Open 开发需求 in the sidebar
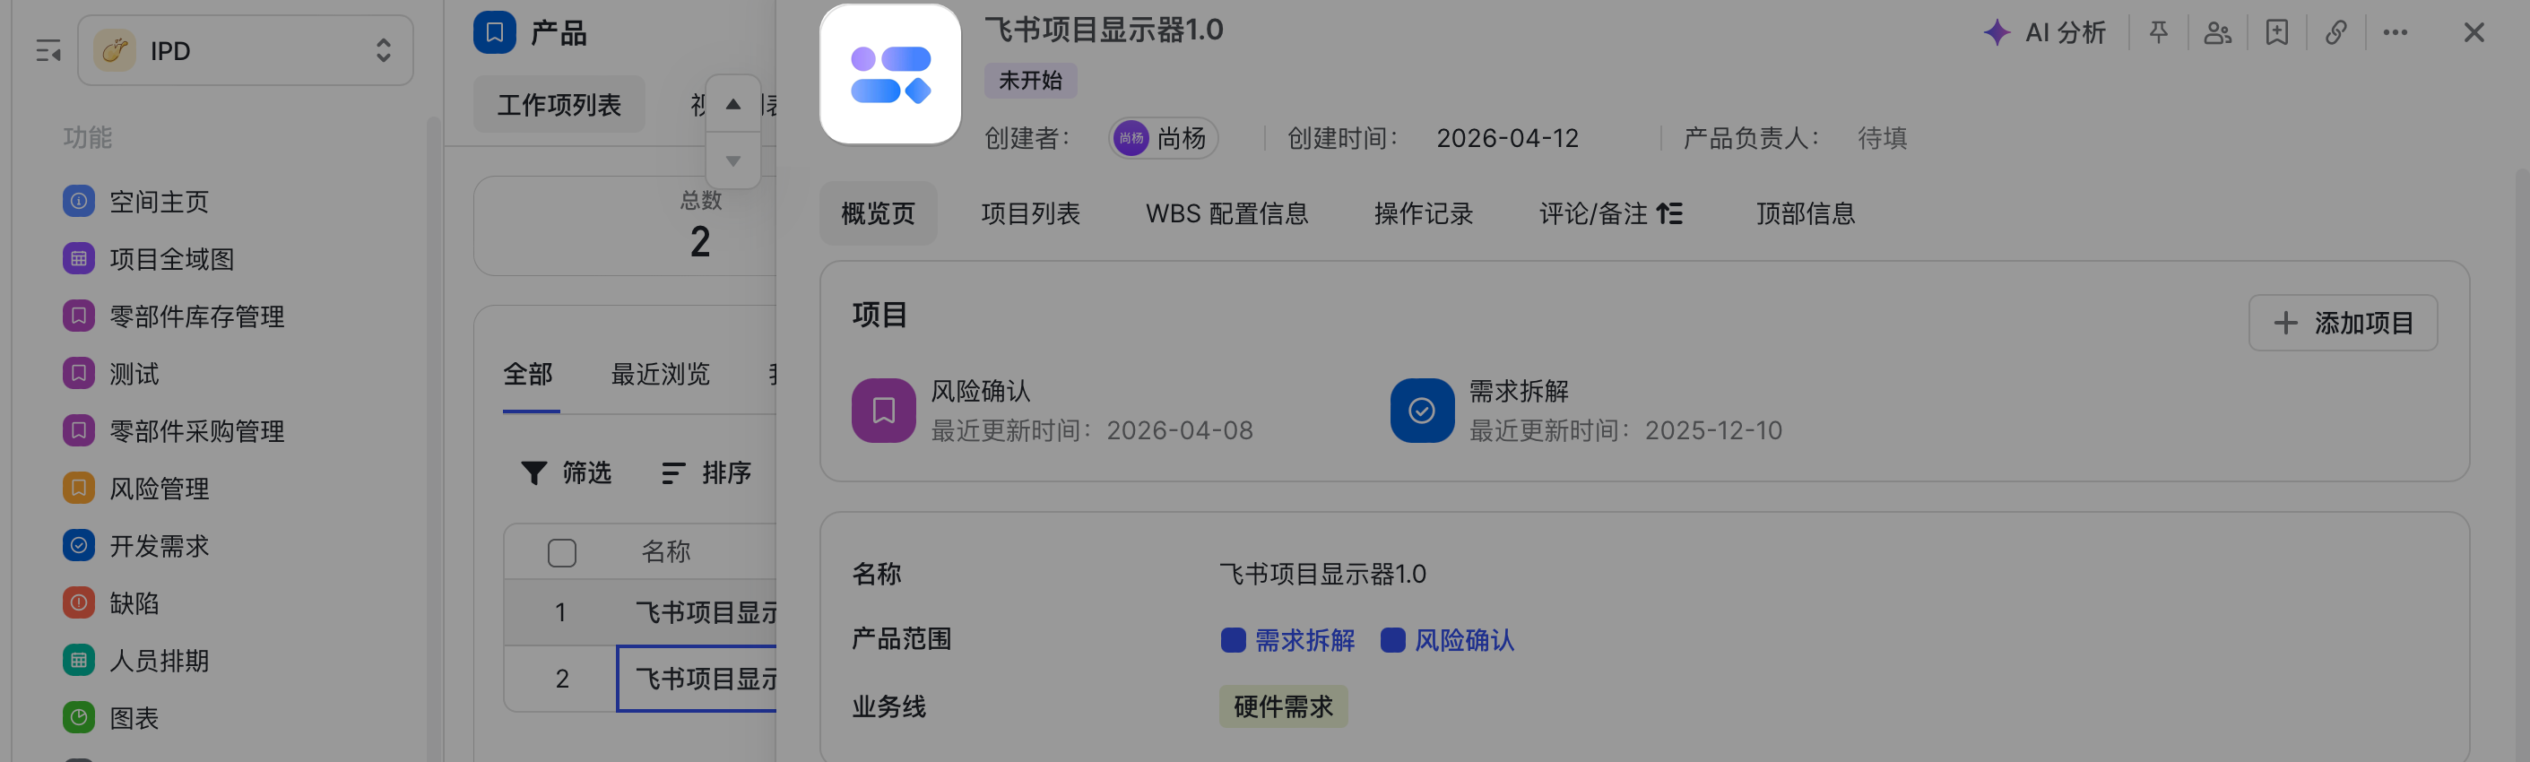 (159, 546)
